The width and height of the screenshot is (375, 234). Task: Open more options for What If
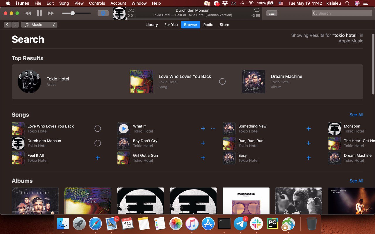[213, 129]
